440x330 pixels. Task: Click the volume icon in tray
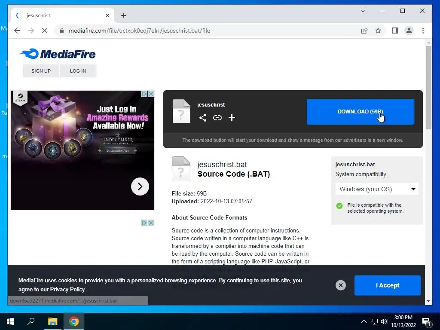coord(384,321)
